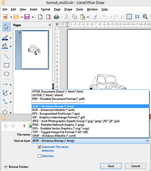
Task: Click the dialog Back navigation arrow
Action: 6,126
